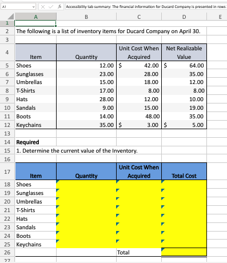Select Hats net realizable value 10.00

click(x=184, y=99)
